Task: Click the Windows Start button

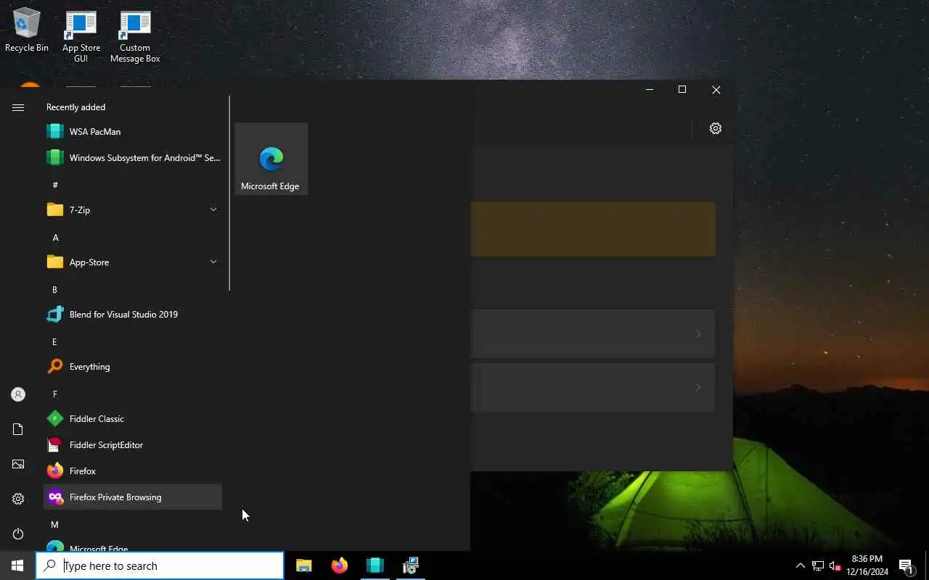Action: [x=17, y=565]
